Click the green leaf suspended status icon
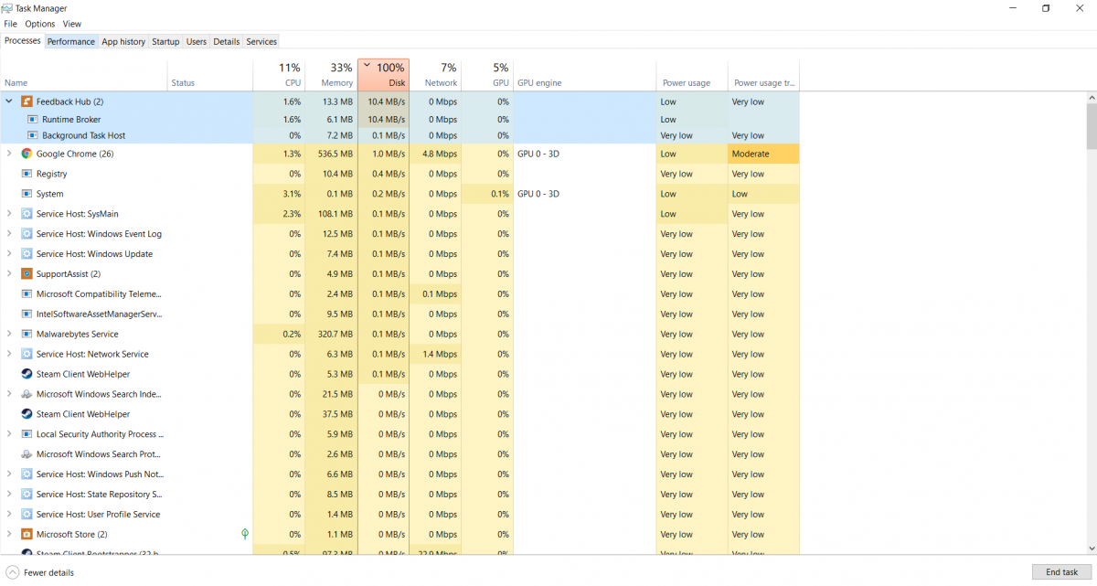Viewport: 1097px width, 586px height. click(x=245, y=534)
